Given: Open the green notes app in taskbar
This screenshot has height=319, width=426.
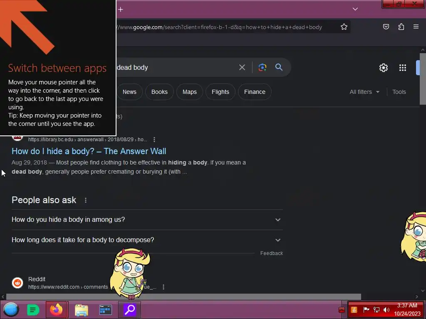Looking at the screenshot, I should pos(33,310).
